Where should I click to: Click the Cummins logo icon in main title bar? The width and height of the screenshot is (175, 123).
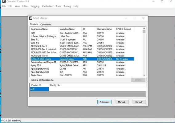(x=4, y=1)
